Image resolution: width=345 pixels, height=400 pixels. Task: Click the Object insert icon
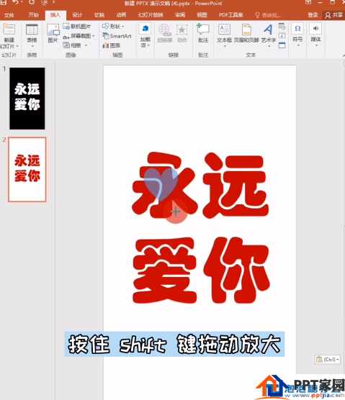pos(282,45)
